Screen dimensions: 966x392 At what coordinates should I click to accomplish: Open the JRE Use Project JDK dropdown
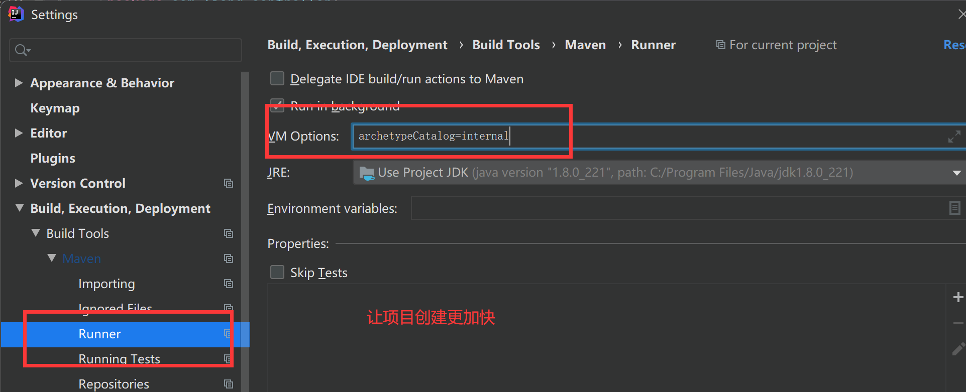(x=659, y=173)
